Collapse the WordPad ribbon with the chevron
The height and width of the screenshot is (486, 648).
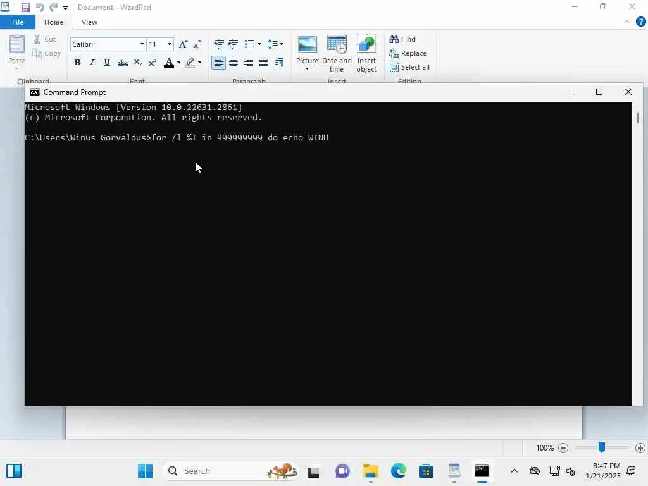point(627,22)
